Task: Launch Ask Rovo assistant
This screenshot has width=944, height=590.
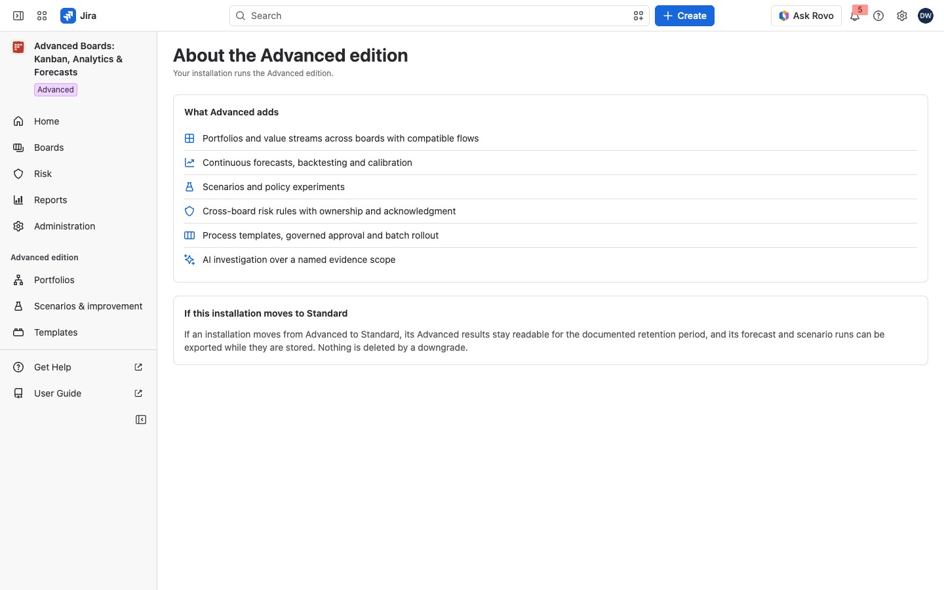Action: 806,16
